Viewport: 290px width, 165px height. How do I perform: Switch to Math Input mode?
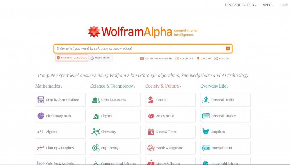(101, 58)
